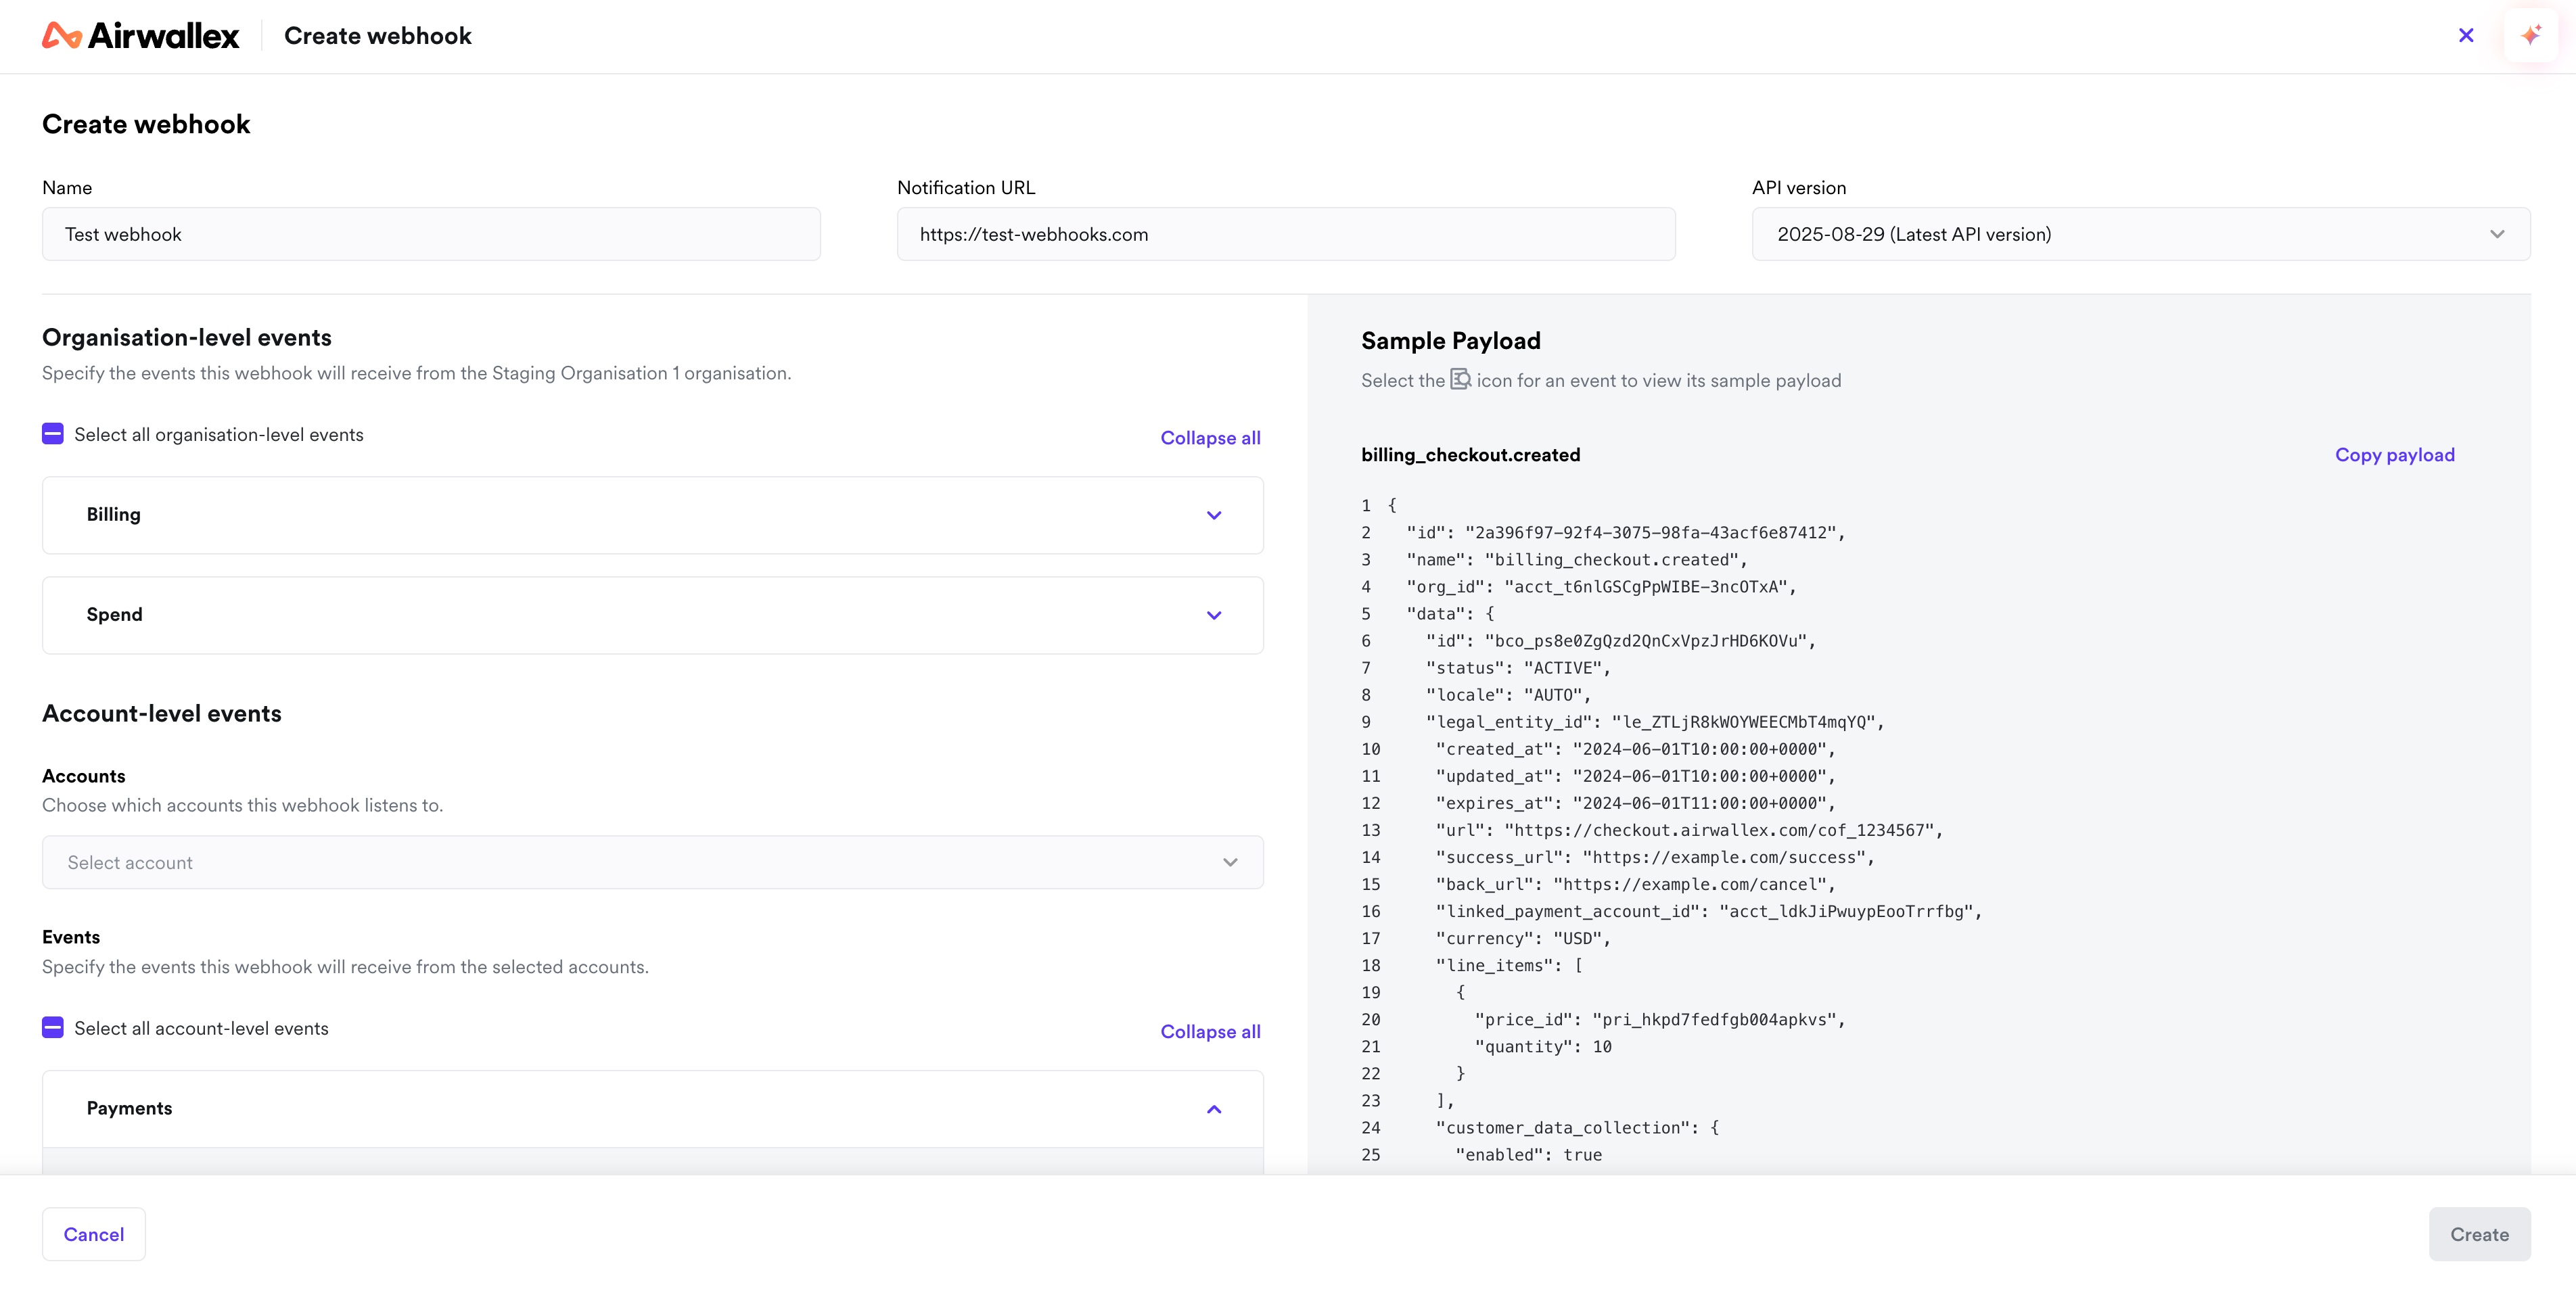Screen dimensions: 2576x1289
Task: Expand the Billing events section
Action: coord(1214,515)
